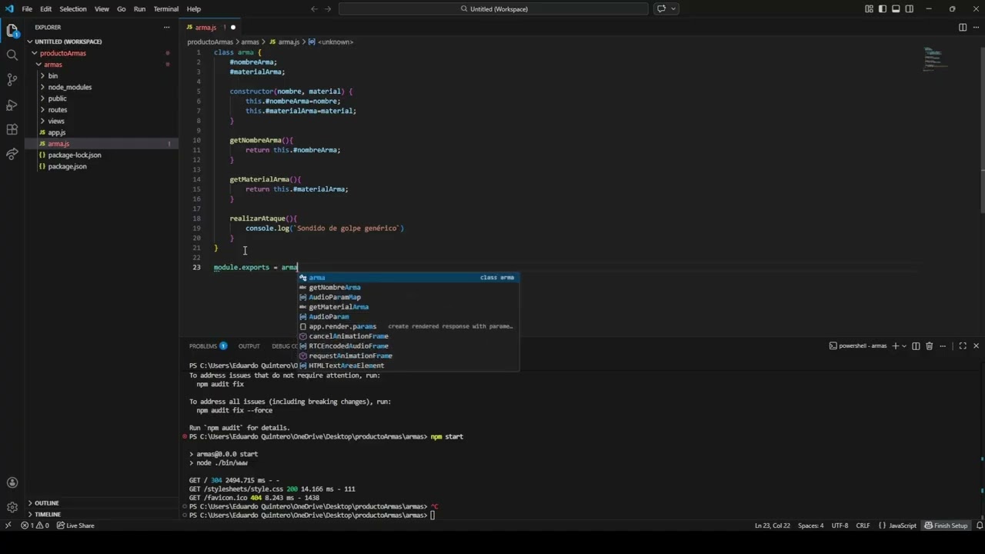Viewport: 985px width, 554px height.
Task: Open the Accounts icon in activity bar
Action: [12, 483]
